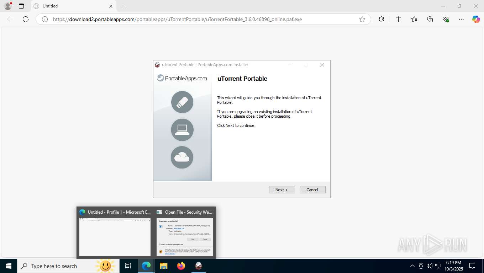Click the USB drive icon in installer
This screenshot has height=273, width=484.
182,102
